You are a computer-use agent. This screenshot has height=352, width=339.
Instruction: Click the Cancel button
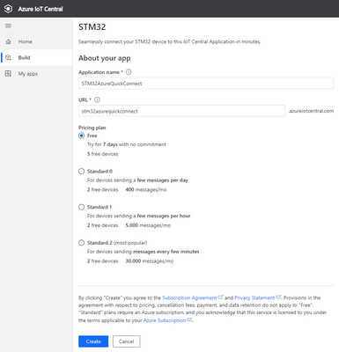[127, 341]
